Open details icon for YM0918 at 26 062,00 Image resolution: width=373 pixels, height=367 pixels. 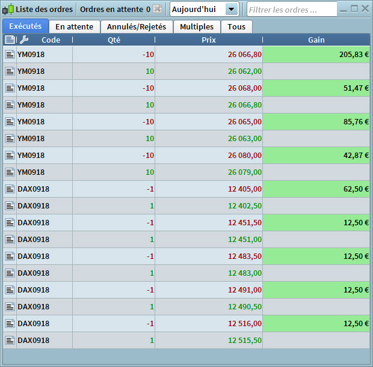10,71
